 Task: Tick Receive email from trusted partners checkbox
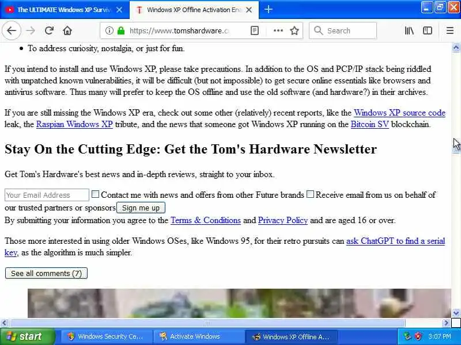[310, 194]
